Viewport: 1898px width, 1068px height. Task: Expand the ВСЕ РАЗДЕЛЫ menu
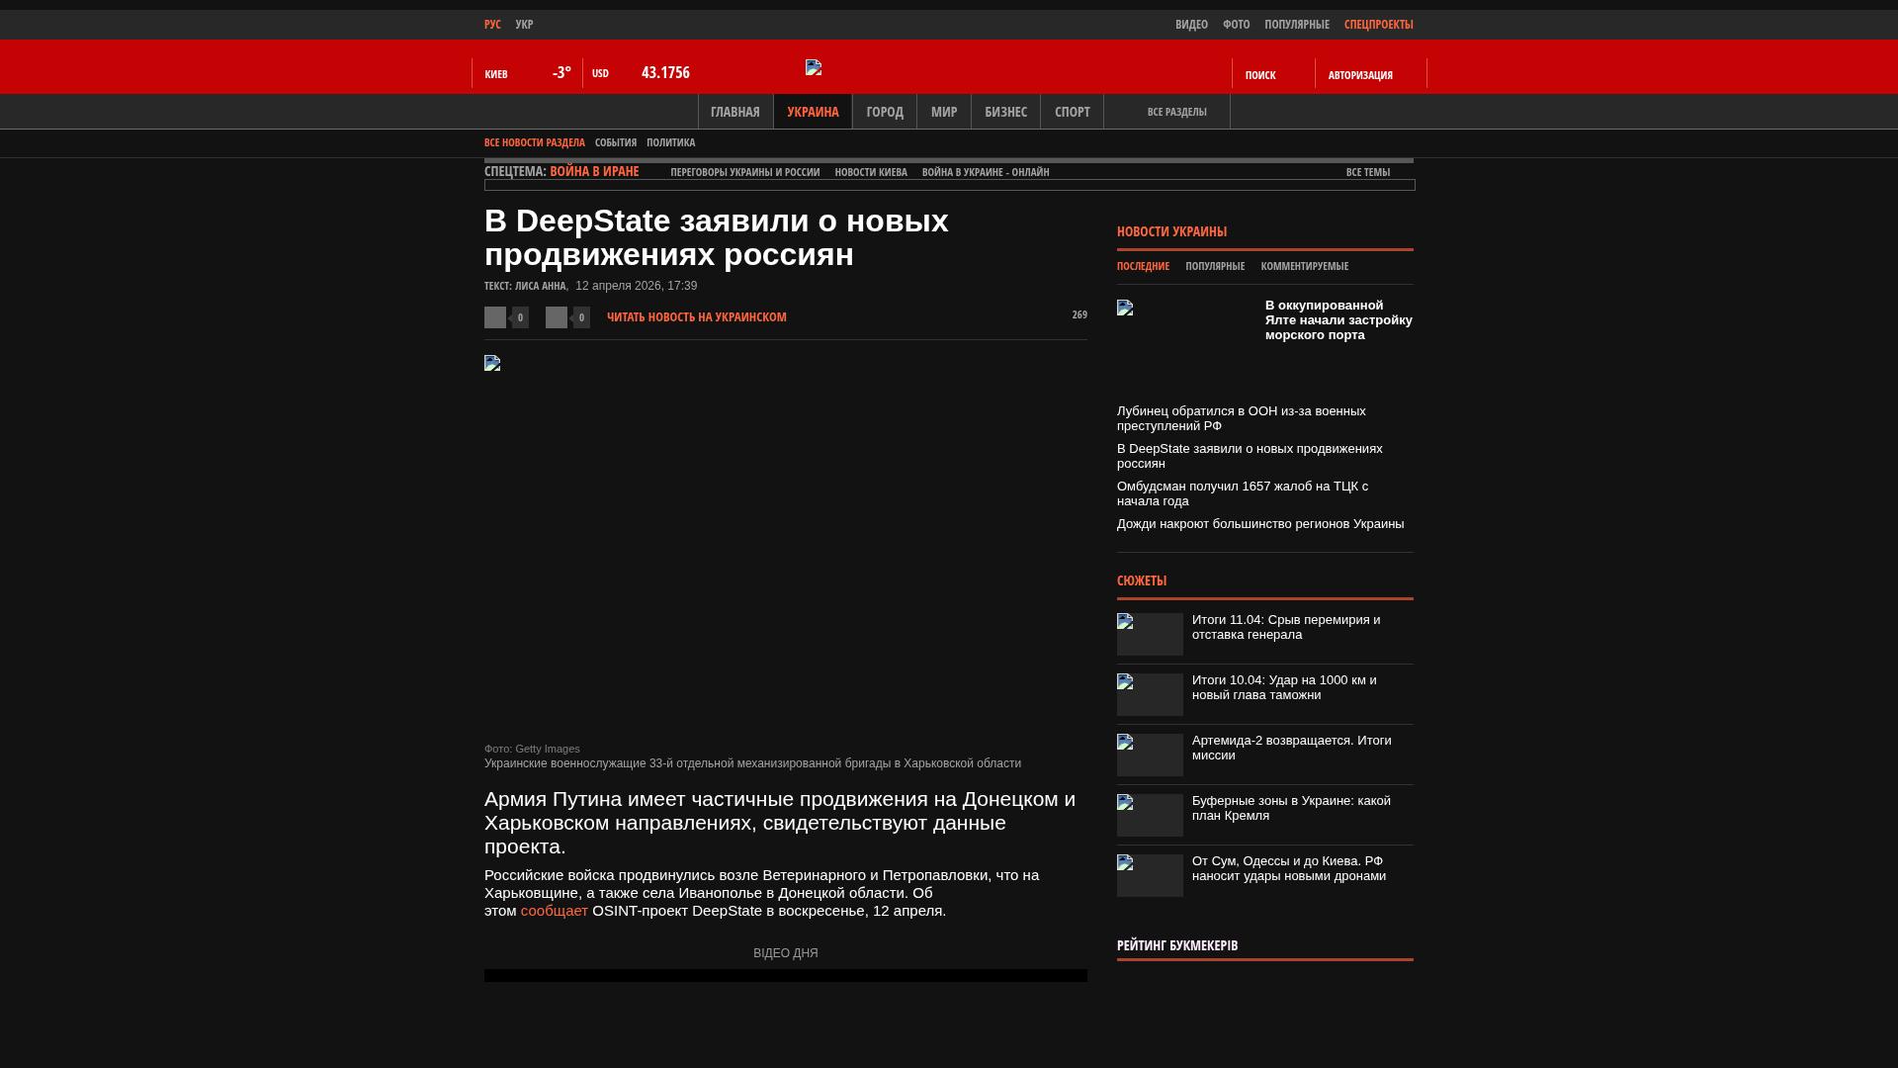pos(1176,112)
